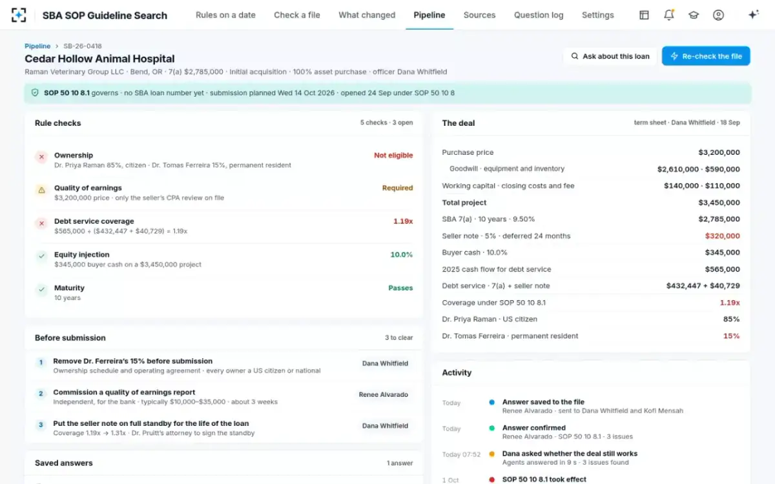Open notifications bell
The width and height of the screenshot is (775, 484).
pyautogui.click(x=669, y=15)
